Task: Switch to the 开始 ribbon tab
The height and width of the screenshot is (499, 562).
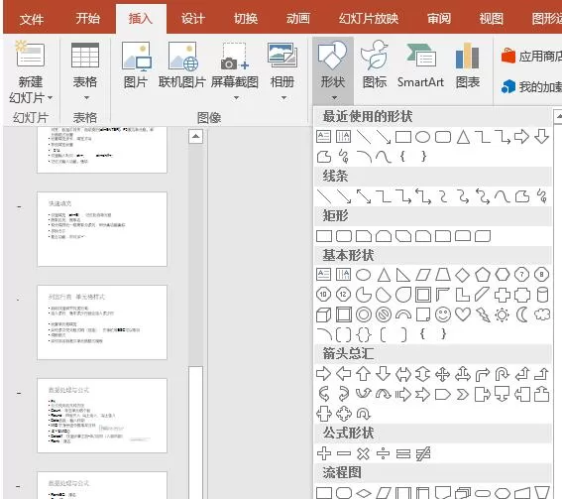Action: coord(87,18)
